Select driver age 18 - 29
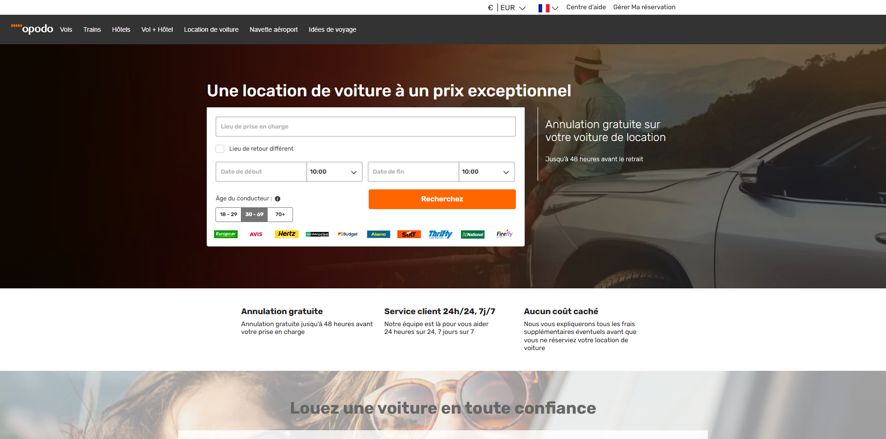The height and width of the screenshot is (439, 886). pyautogui.click(x=228, y=214)
